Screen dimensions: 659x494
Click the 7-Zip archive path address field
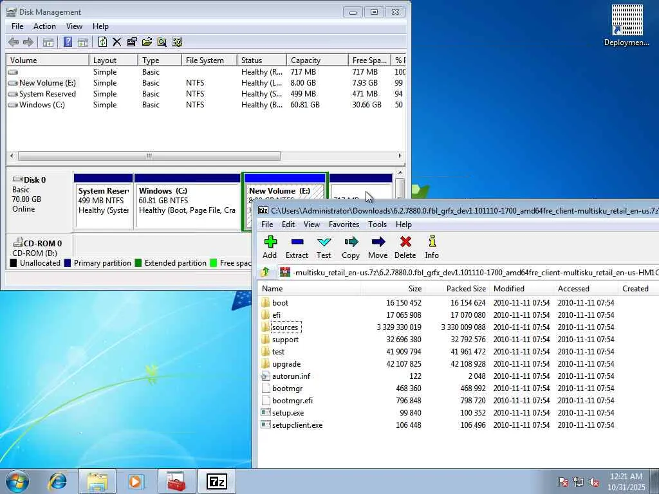[x=468, y=272]
